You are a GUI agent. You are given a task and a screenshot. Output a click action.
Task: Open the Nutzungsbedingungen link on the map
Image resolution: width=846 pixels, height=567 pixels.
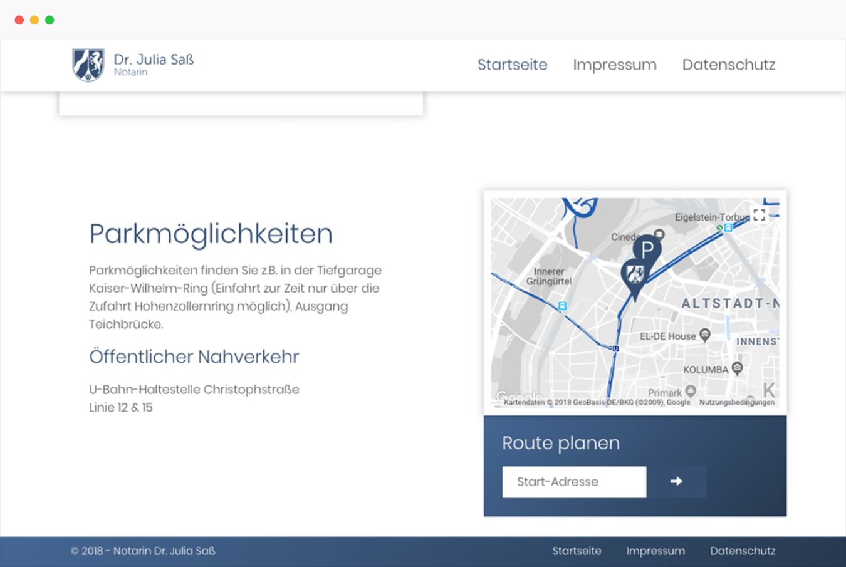click(x=736, y=402)
